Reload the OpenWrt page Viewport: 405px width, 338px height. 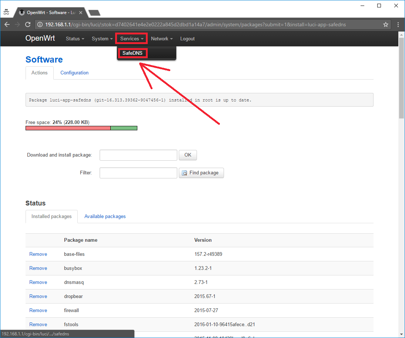[x=28, y=24]
